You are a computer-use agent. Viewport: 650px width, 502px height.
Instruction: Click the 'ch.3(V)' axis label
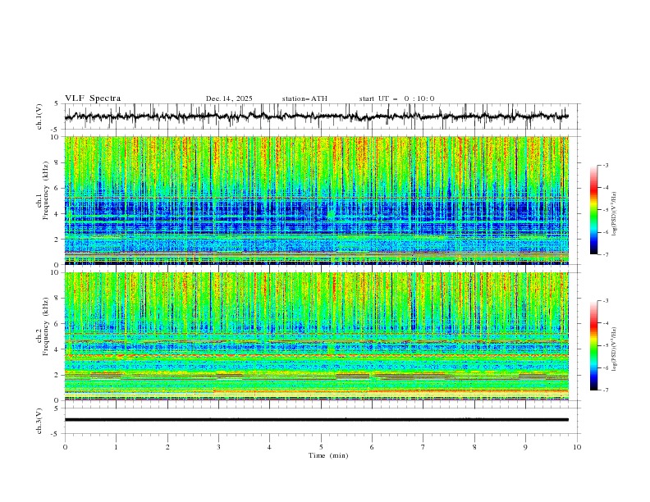(x=39, y=421)
